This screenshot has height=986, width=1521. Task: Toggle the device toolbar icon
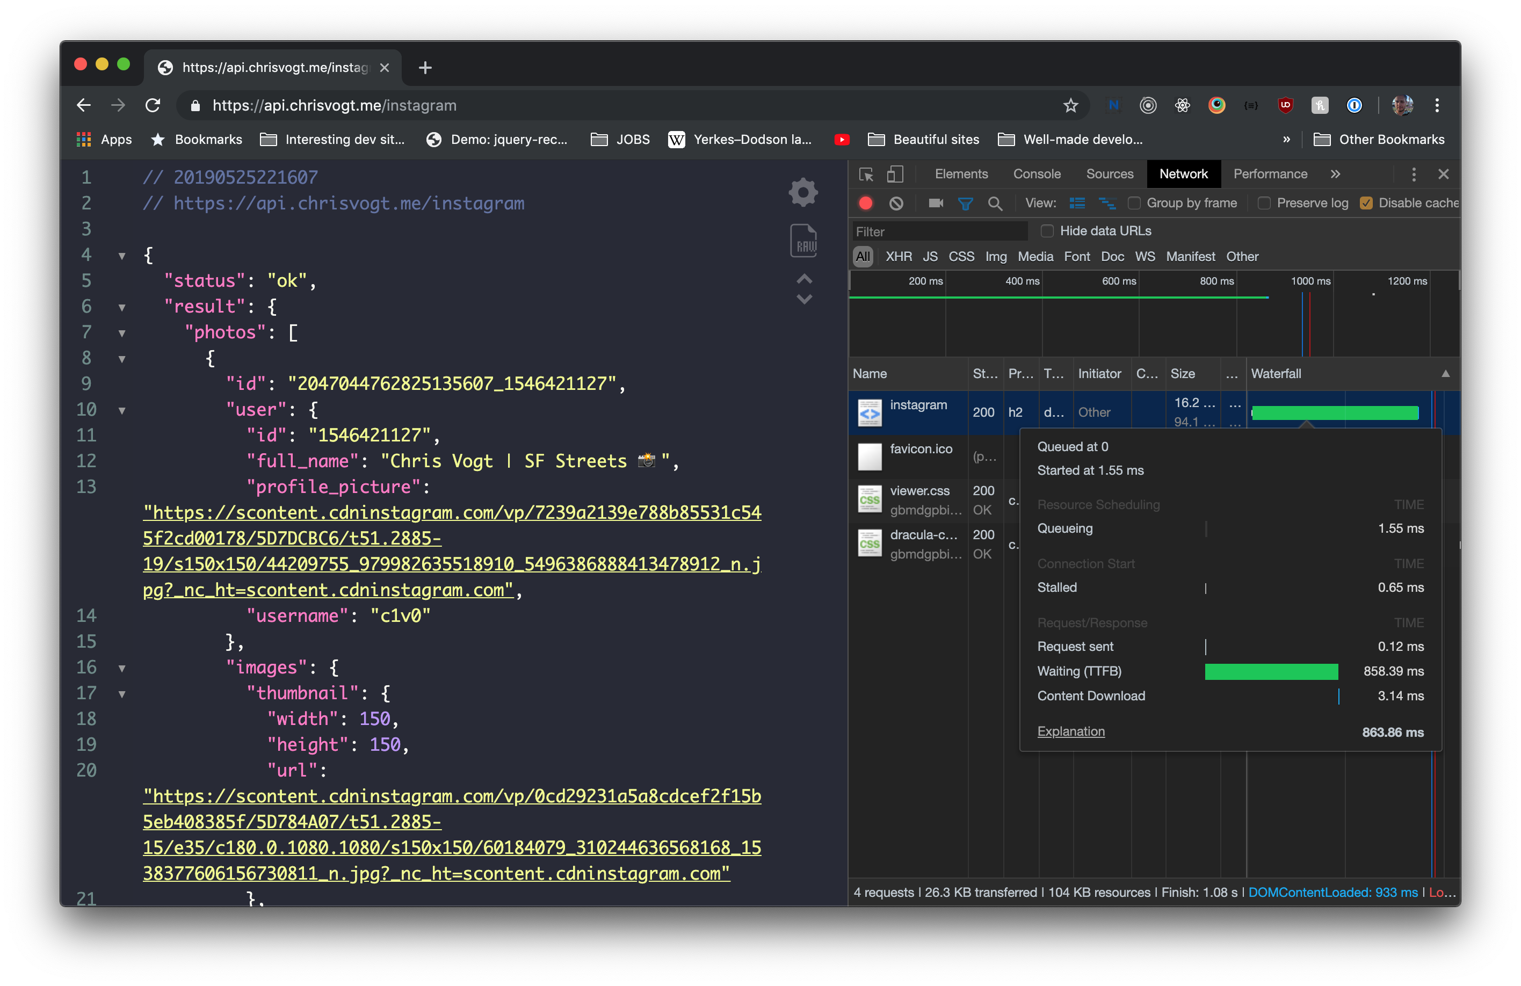[895, 174]
